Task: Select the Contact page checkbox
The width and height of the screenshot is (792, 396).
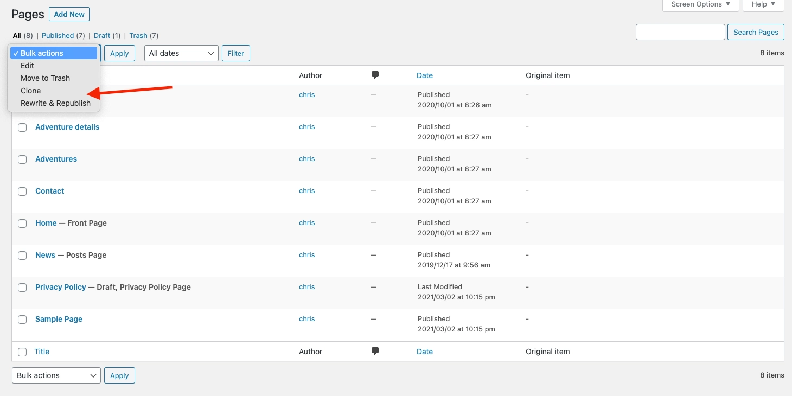Action: click(x=22, y=191)
